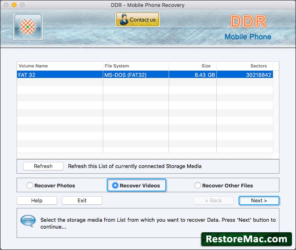Select the Recover Videos option
296x250 pixels.
coord(136,185)
